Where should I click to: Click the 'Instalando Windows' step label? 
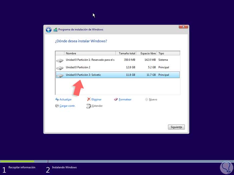64,167
